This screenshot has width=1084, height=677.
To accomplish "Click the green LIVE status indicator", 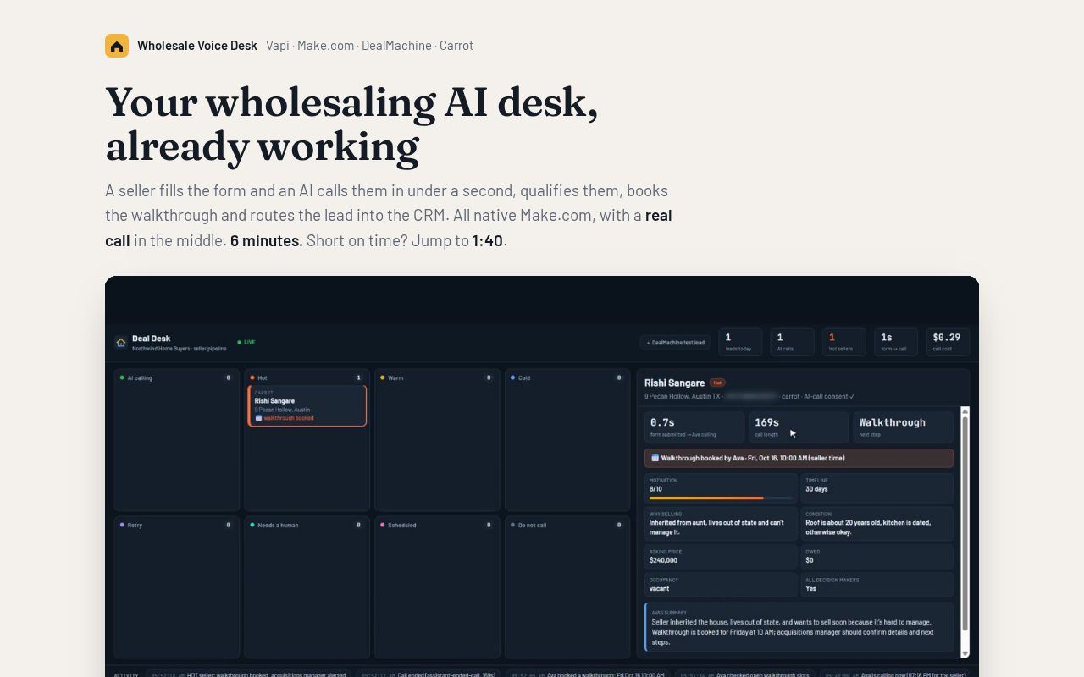I will 246,342.
